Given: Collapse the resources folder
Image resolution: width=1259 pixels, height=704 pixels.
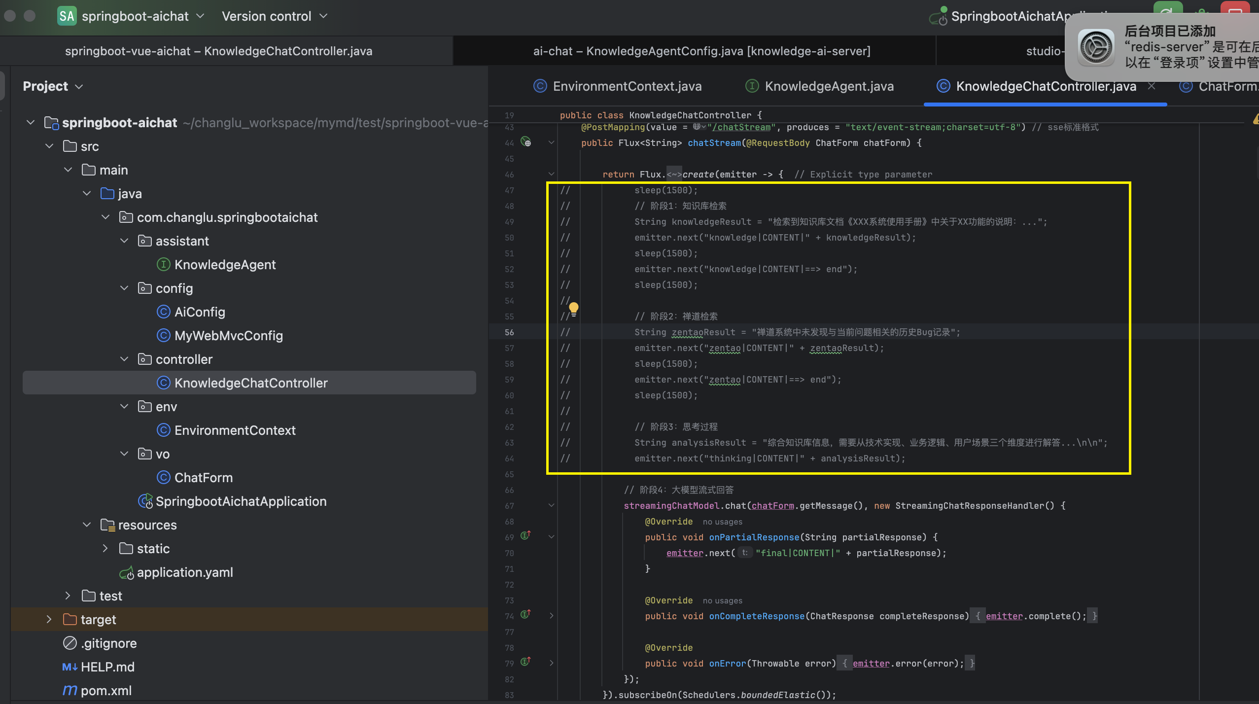Looking at the screenshot, I should pyautogui.click(x=87, y=525).
